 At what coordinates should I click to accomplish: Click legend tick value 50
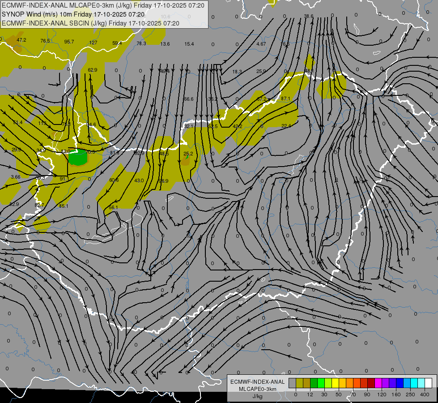click(338, 394)
